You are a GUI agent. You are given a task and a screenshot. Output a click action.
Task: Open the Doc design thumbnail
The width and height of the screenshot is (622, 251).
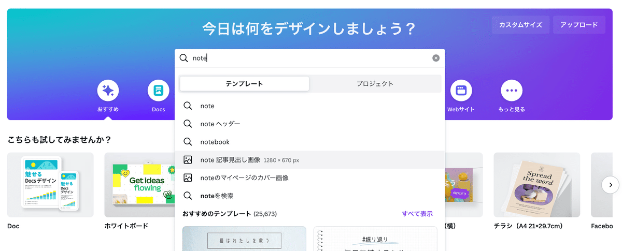click(x=50, y=185)
